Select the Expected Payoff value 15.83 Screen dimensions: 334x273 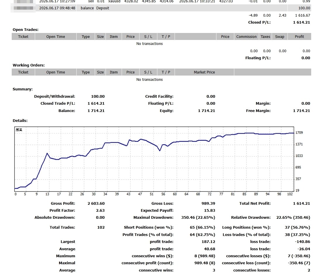tap(210, 211)
